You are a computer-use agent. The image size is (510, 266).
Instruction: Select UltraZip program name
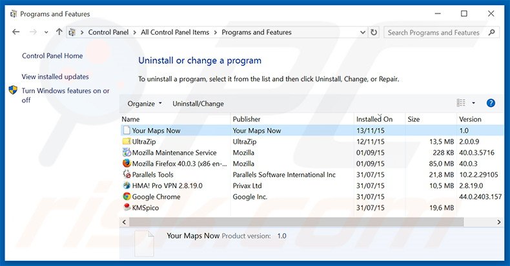tap(144, 142)
